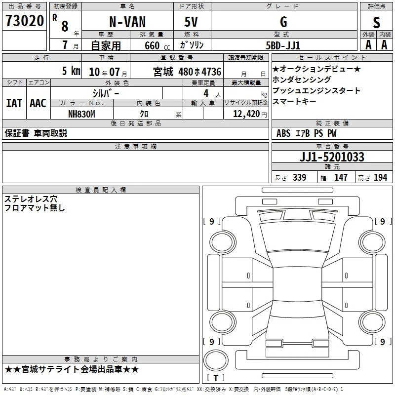Click the first registration month 7
Image resolution: width=395 pixels, height=395 pixels.
(65, 45)
